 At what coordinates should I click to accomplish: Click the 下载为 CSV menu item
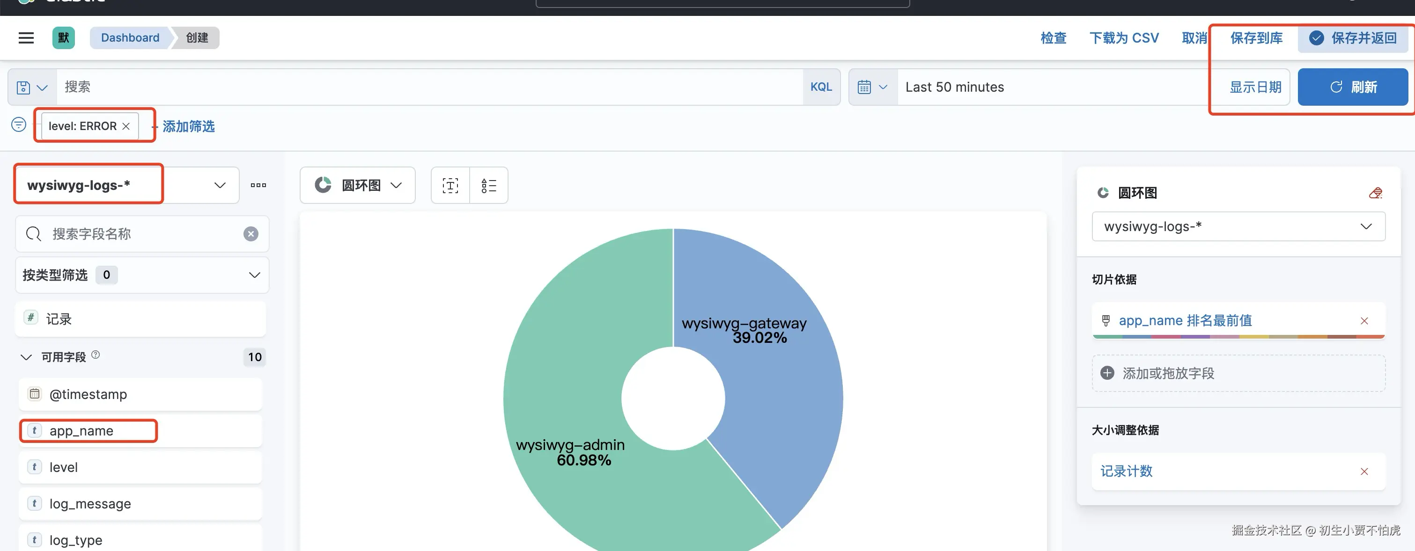[1124, 38]
